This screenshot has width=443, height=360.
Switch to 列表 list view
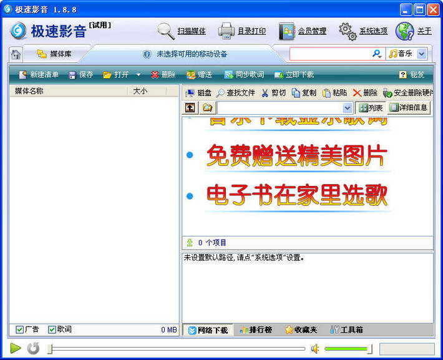371,108
